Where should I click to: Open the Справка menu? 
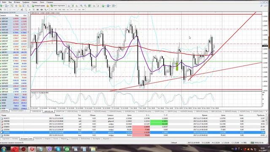(50, 2)
